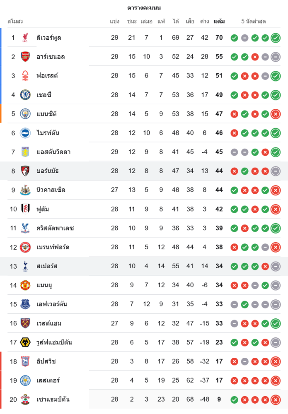Click the Arsenal club crest icon

click(x=26, y=57)
